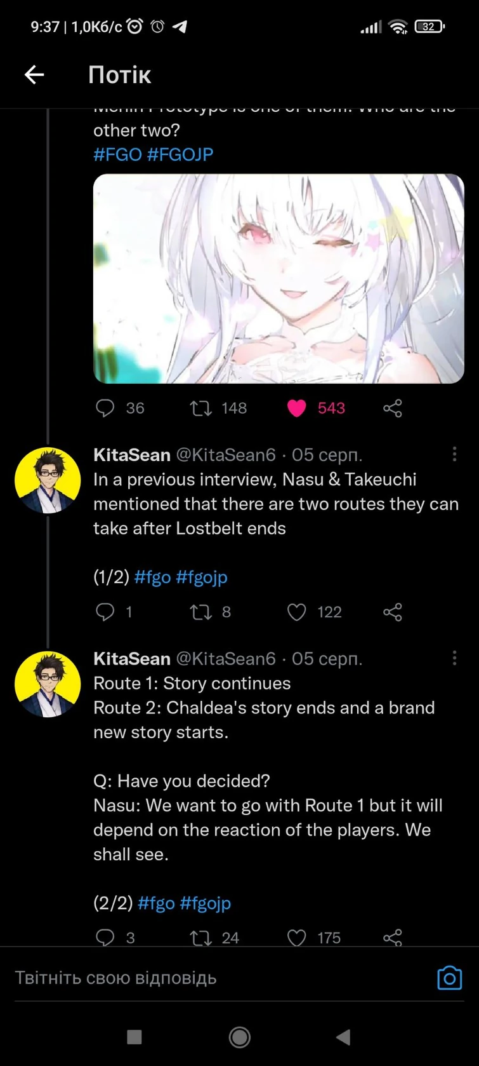479x1066 pixels.
Task: Tap the share icon under the (2/2) tweet
Action: pos(392,936)
